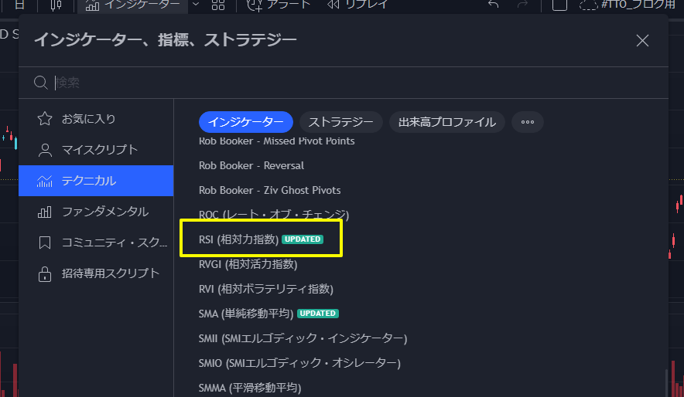Open マイスクリプト category

coord(96,150)
